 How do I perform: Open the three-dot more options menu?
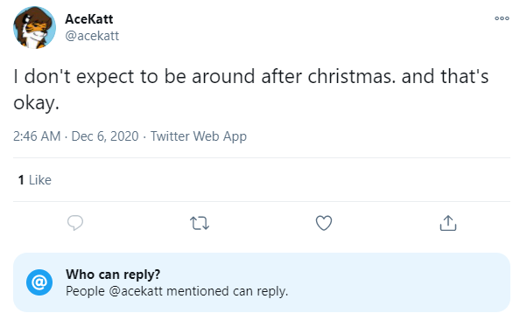click(502, 18)
